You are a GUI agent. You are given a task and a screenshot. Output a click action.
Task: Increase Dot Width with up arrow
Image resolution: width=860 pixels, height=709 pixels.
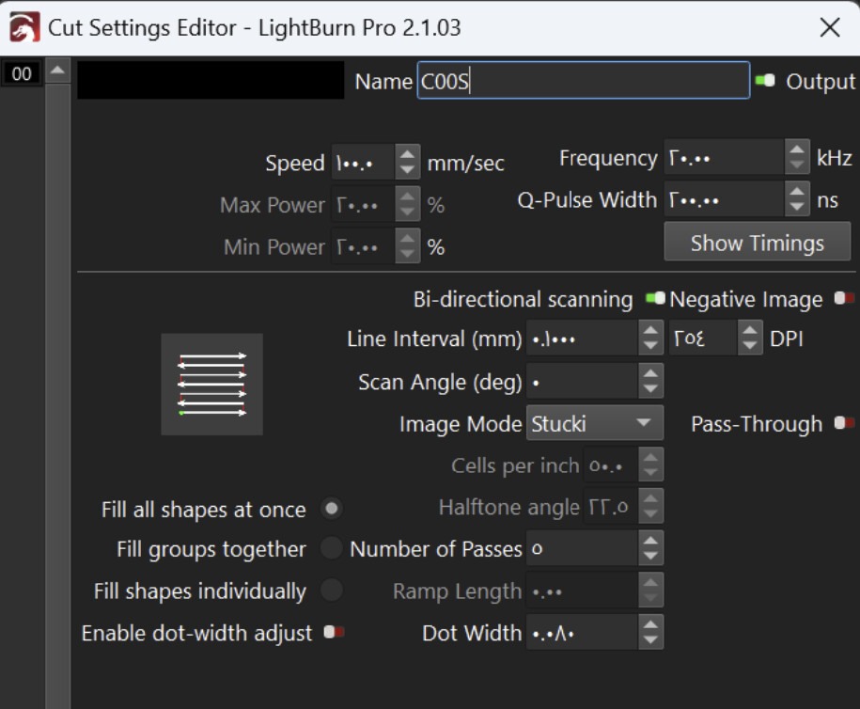coord(650,623)
